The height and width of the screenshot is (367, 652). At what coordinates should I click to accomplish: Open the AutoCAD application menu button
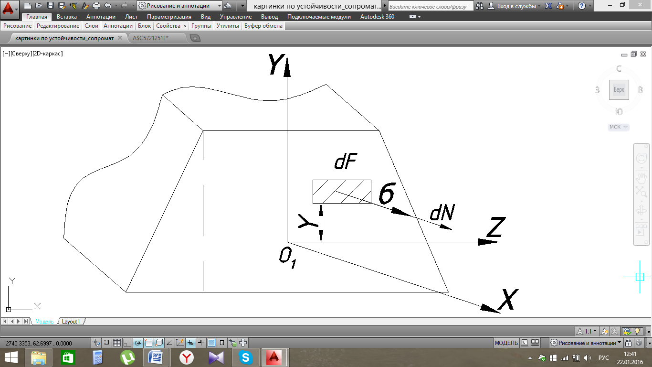point(9,8)
